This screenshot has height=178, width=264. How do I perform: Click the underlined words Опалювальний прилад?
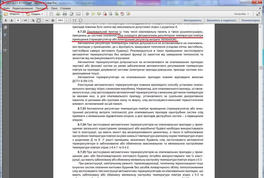pyautogui.click(x=102, y=32)
